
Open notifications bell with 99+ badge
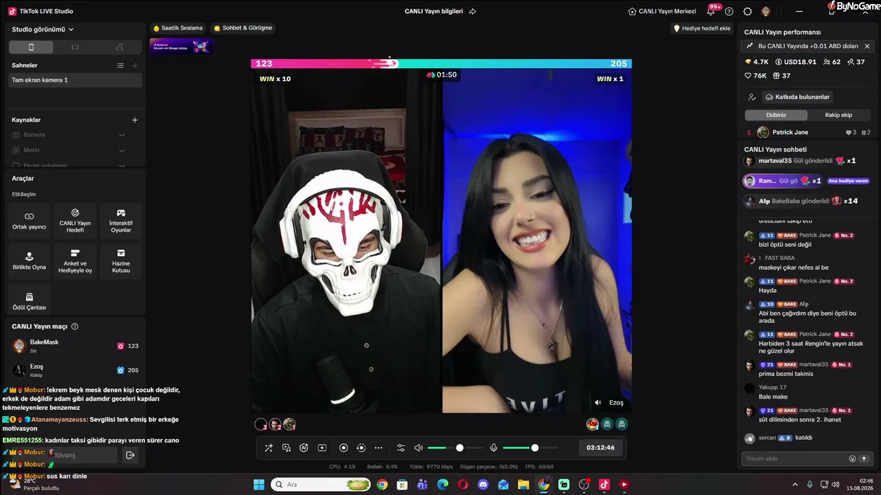711,11
